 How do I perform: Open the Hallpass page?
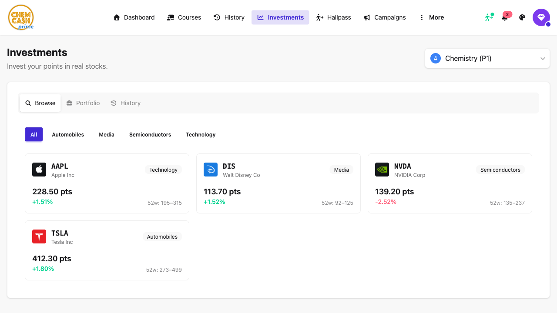[333, 17]
